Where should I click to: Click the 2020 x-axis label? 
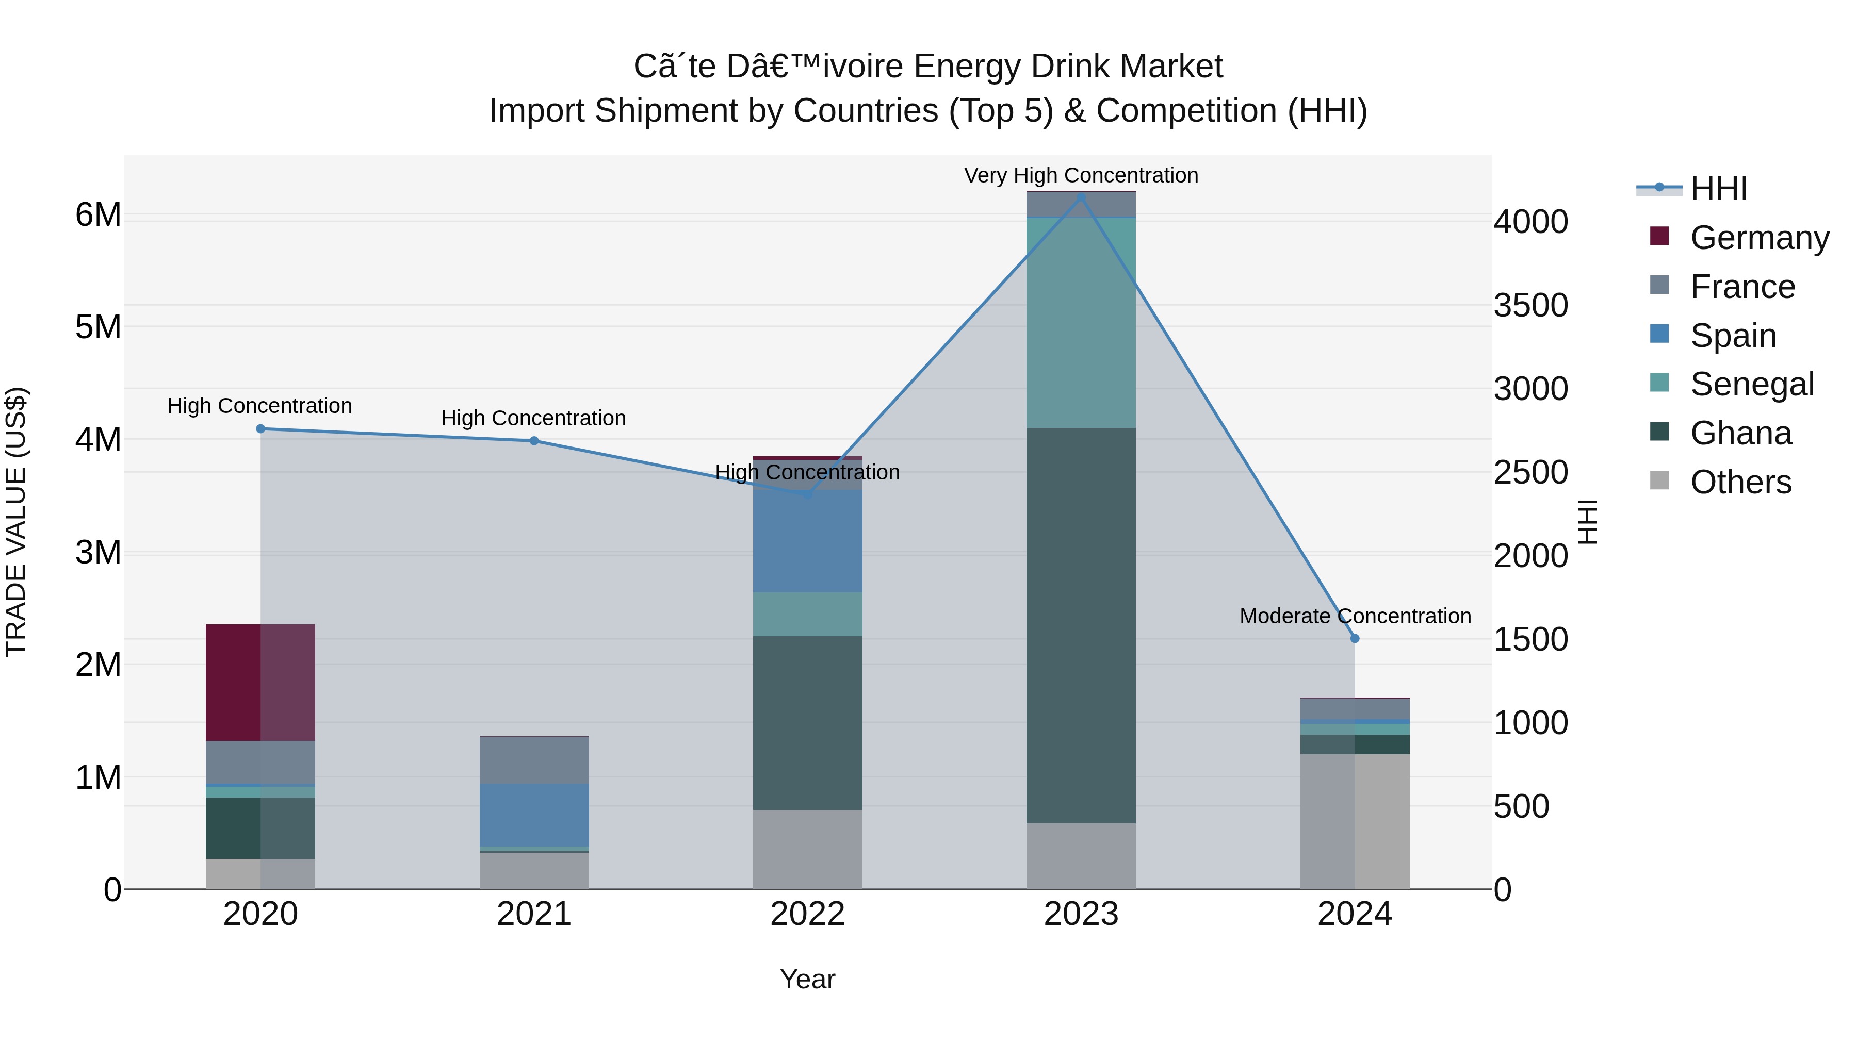coord(260,914)
